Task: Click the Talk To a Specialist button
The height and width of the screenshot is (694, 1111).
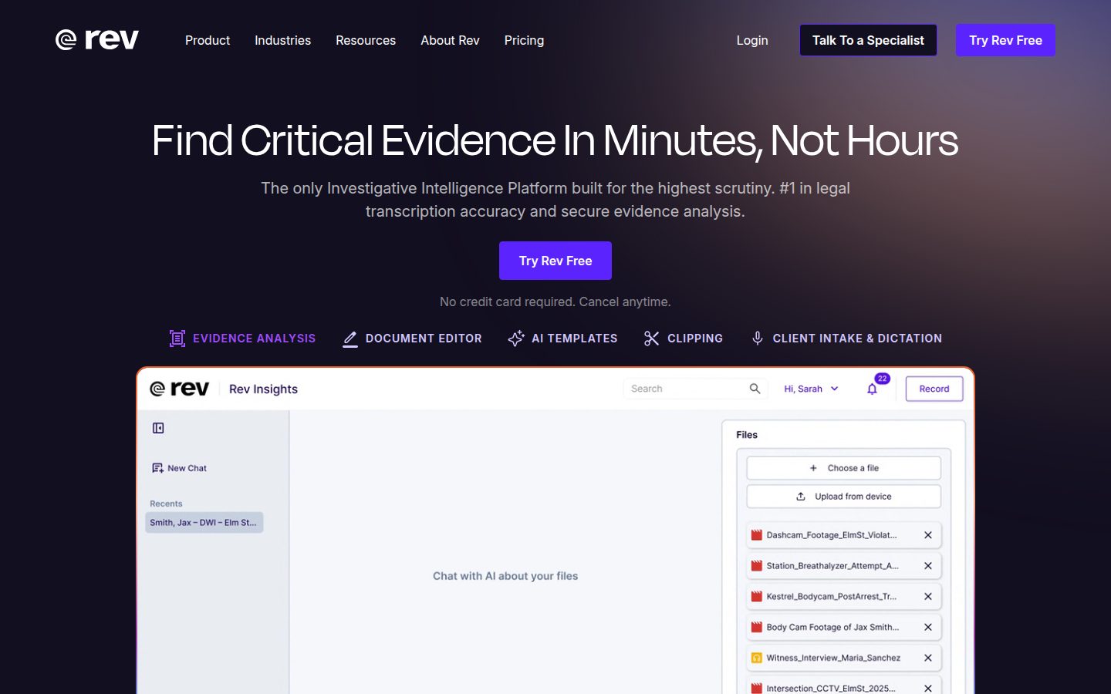Action: click(868, 40)
